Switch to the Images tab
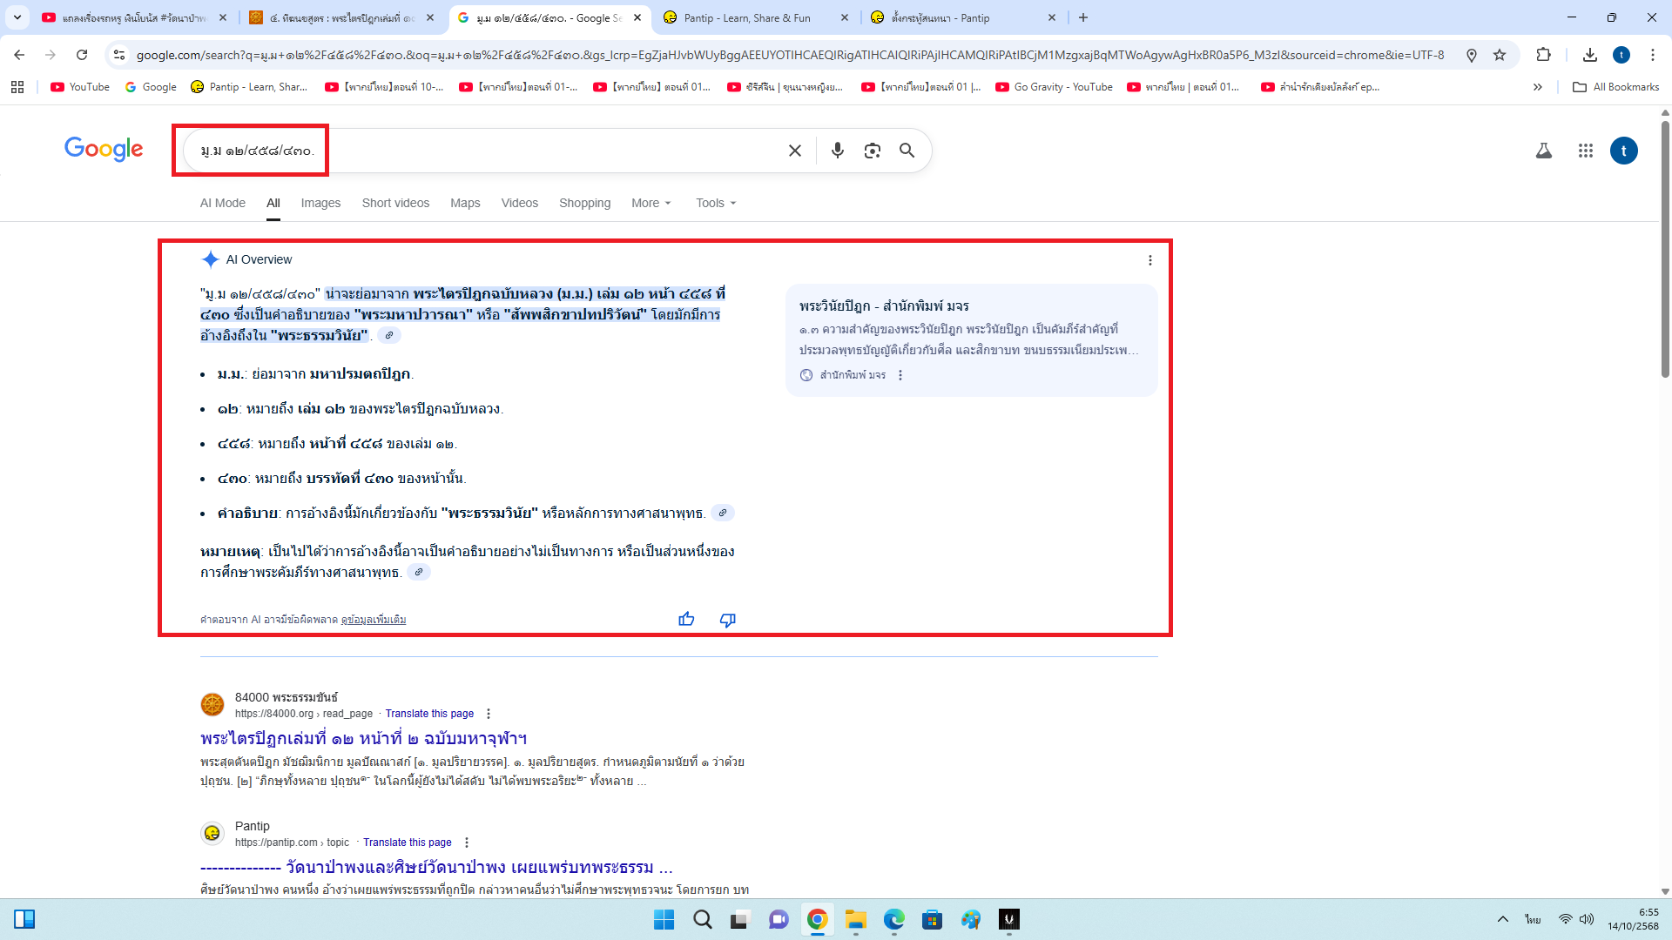Screen dimensions: 1672x940 (320, 203)
